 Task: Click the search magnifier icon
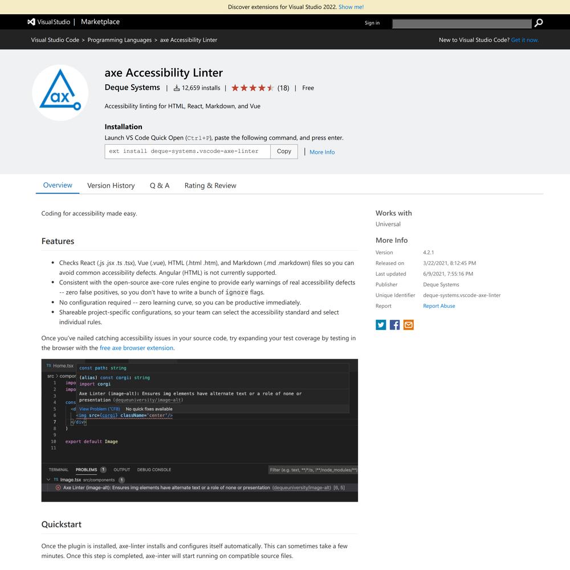tap(539, 23)
